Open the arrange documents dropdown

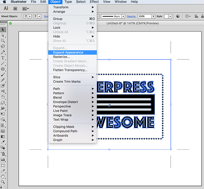(x=26, y=8)
